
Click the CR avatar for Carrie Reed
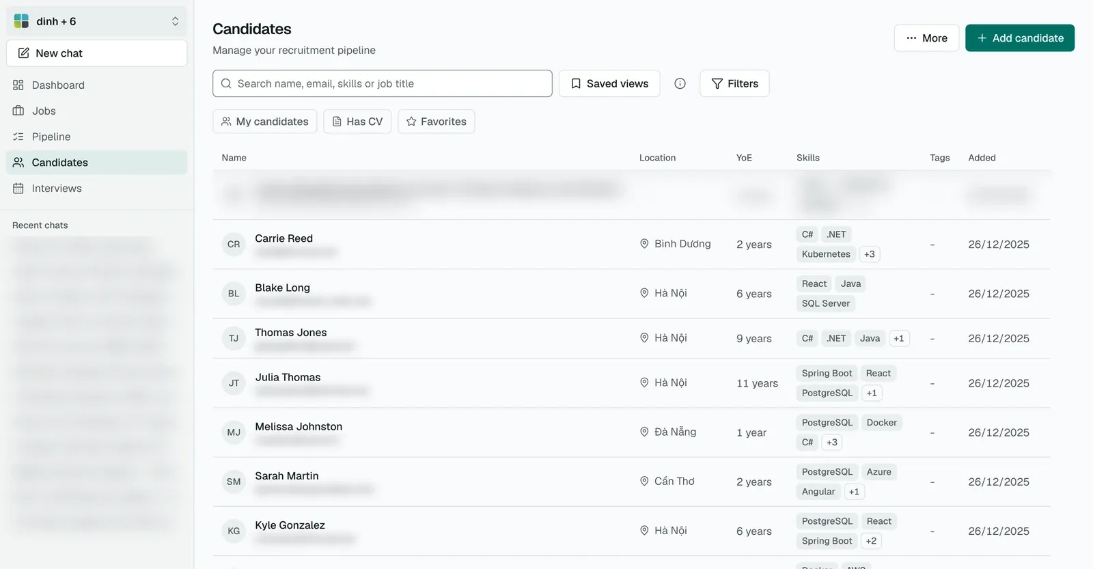coord(234,244)
